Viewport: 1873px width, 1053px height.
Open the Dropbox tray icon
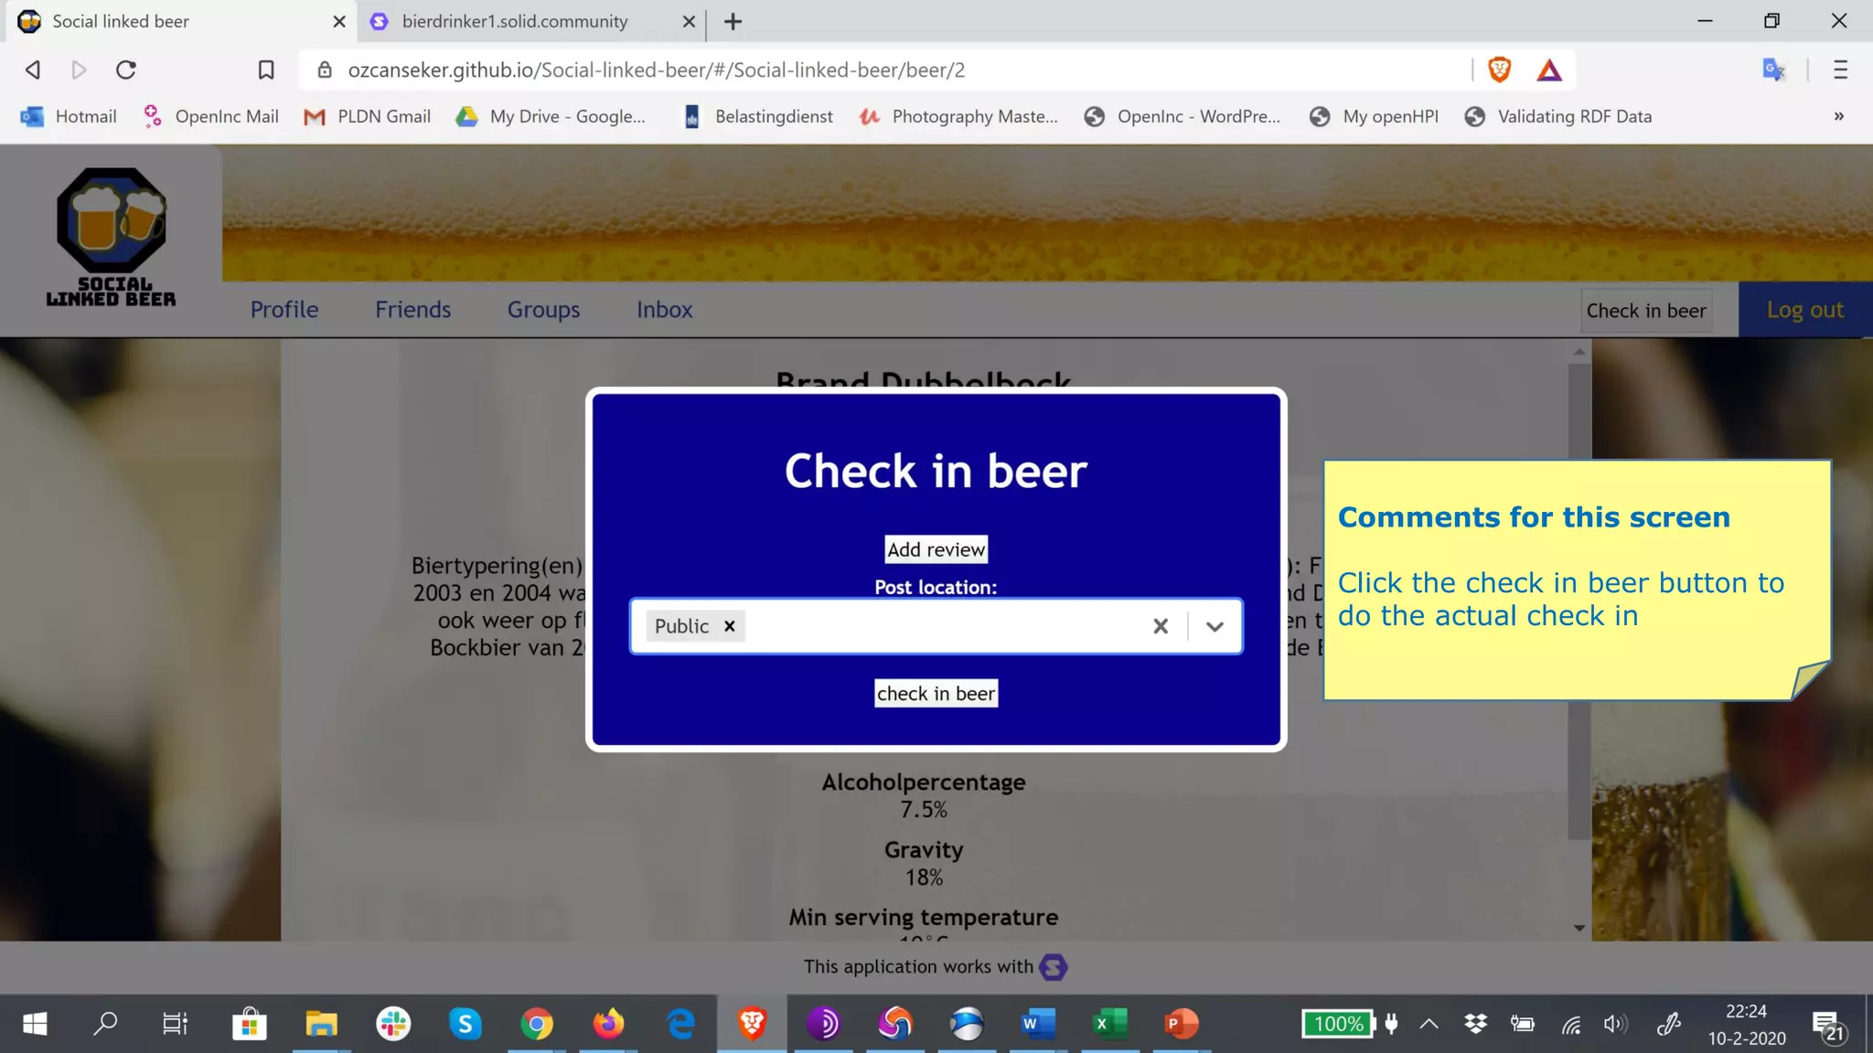[x=1475, y=1024]
